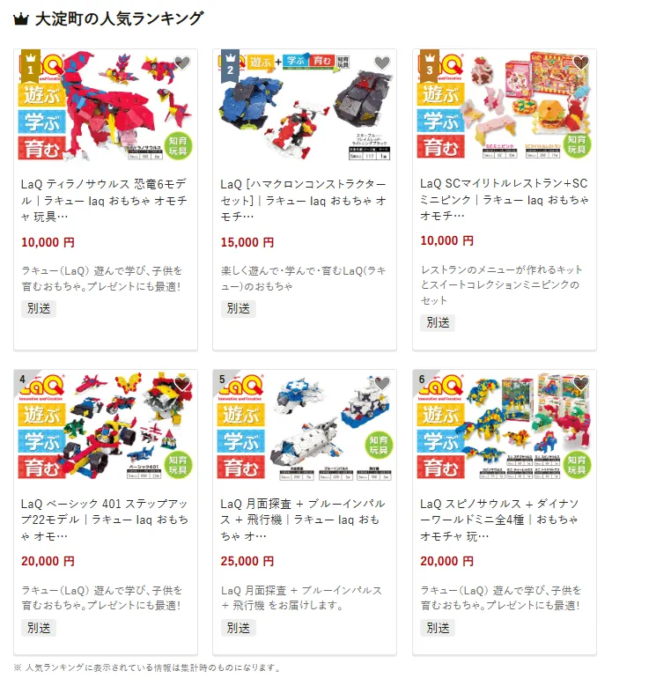Click the crown icon beside 大淀町の人気ランキング
The width and height of the screenshot is (671, 693).
21,19
